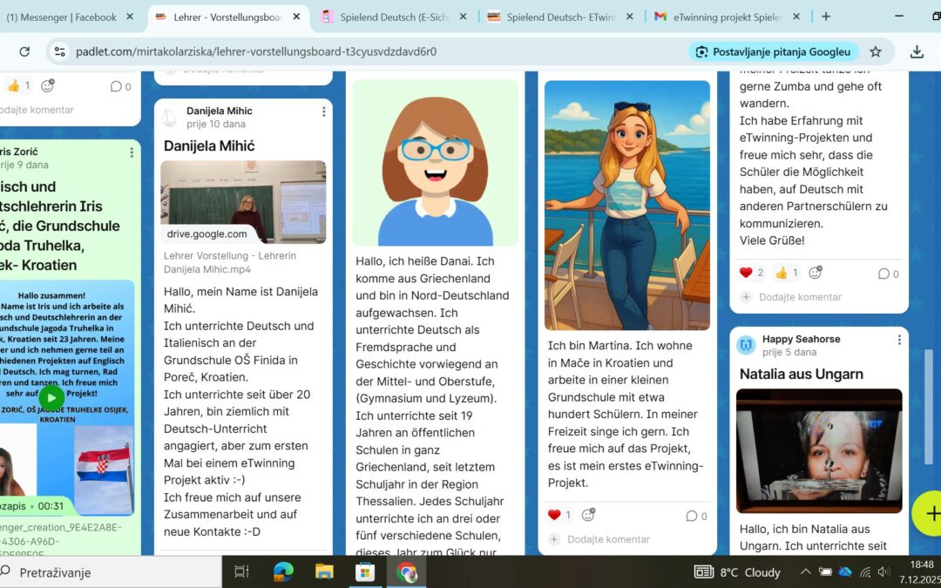The image size is (941, 588).
Task: Open the three-dot menu on Happy Seahorse's post
Action: tap(900, 339)
